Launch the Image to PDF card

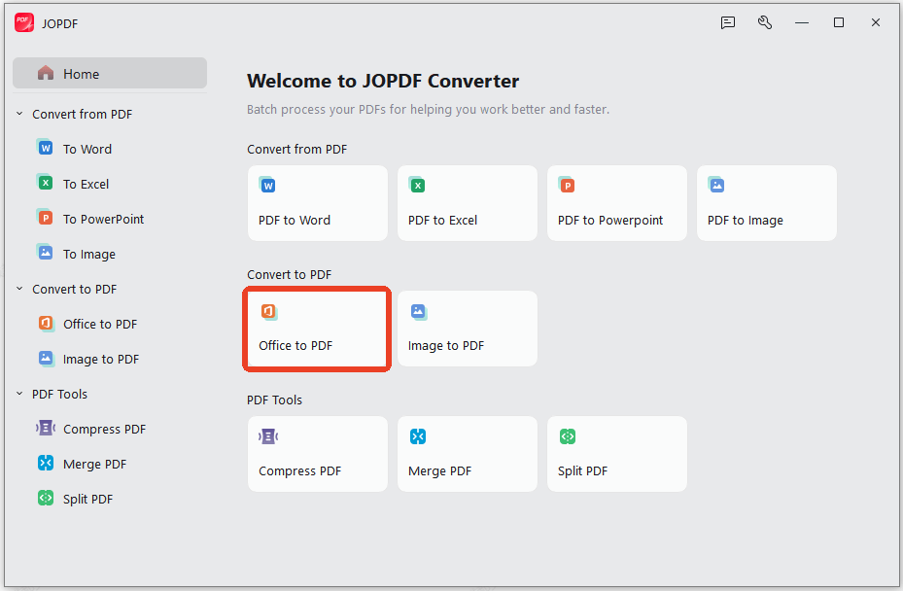pos(468,329)
